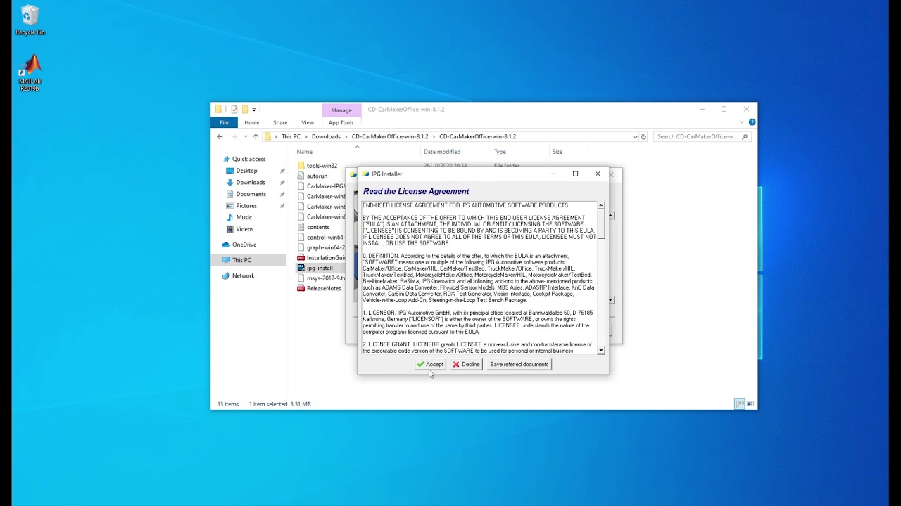Sort files by Name column
This screenshot has height=506, width=901.
[x=304, y=152]
